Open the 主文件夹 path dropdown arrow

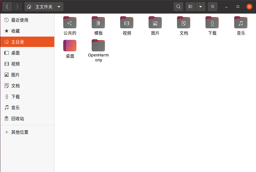59,7
